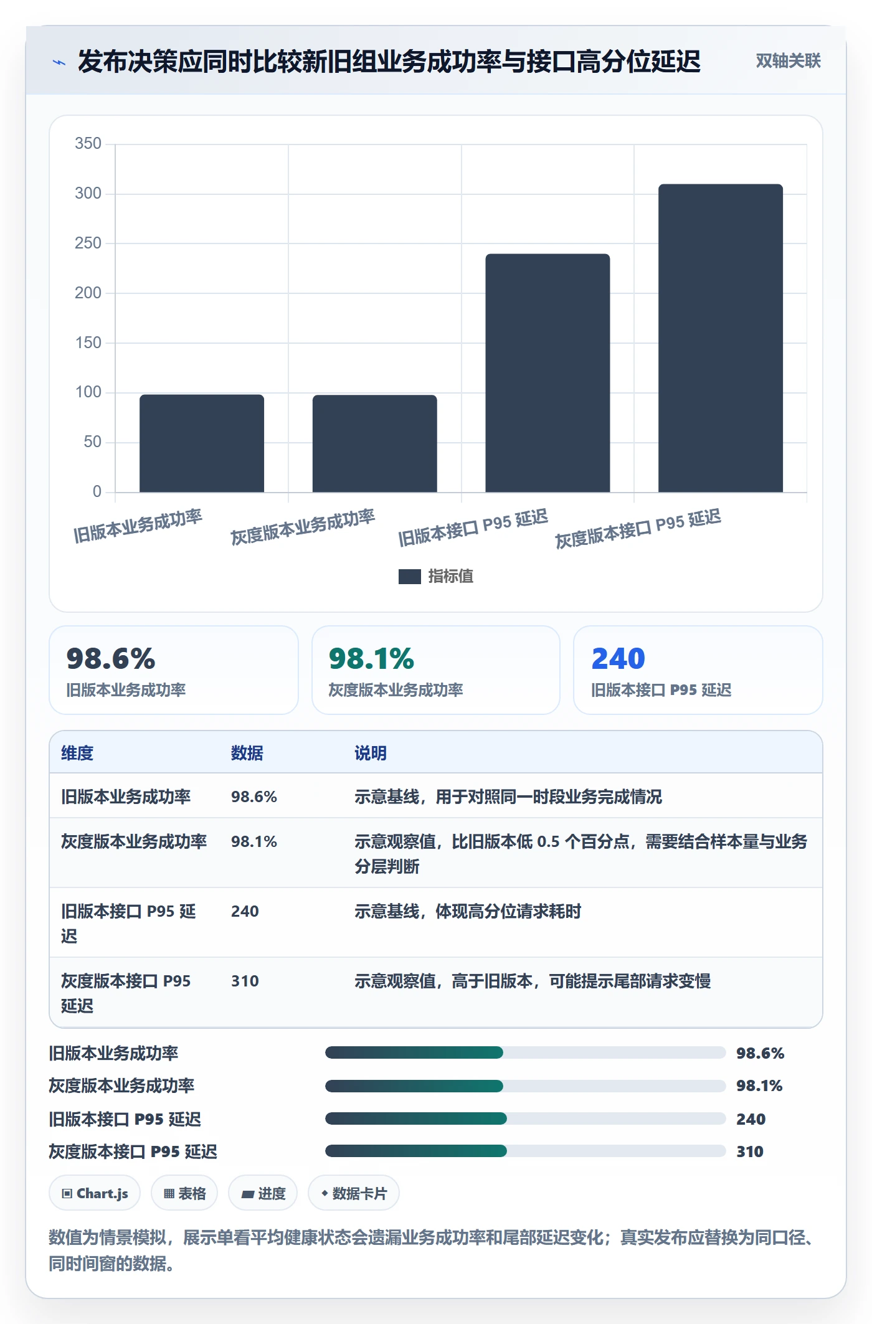Click the 表格 tag chip
This screenshot has width=872, height=1324.
coord(184,1193)
